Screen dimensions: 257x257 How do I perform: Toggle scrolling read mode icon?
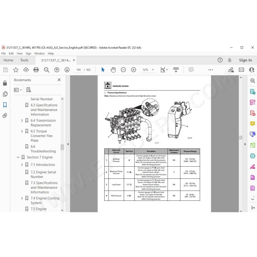coord(176,70)
